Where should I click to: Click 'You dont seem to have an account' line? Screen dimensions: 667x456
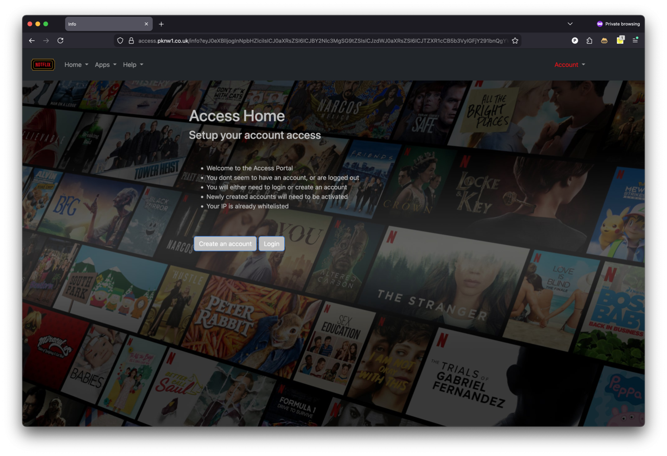(283, 178)
